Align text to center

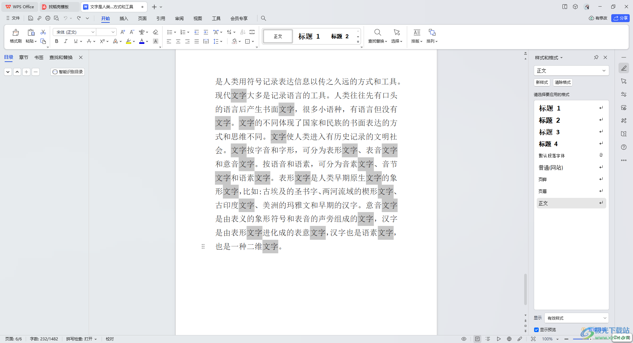pos(178,41)
